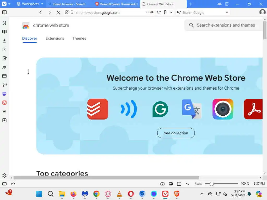Stop loading the page
This screenshot has height=200, width=267.
(58, 12)
